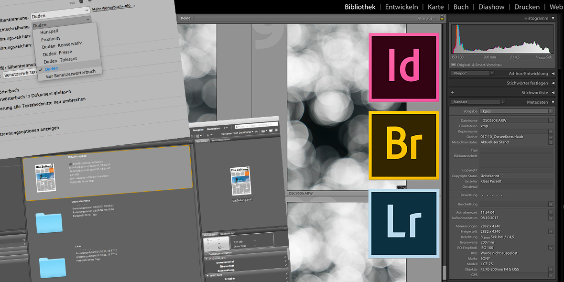The width and height of the screenshot is (564, 282).
Task: Click the new folder icon in the Bridge toolbar
Action: 271,130
